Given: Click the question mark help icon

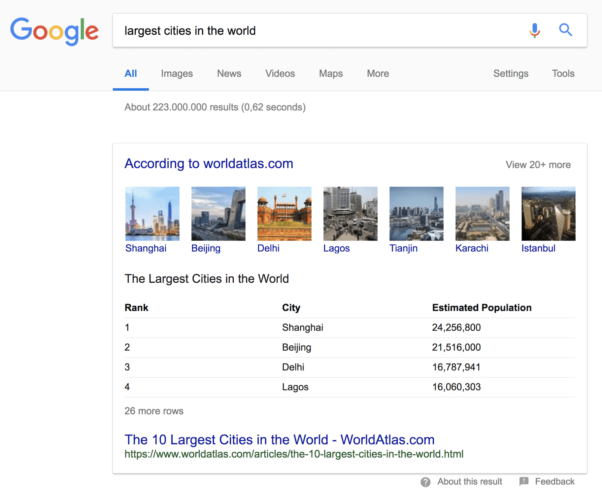Looking at the screenshot, I should [425, 482].
